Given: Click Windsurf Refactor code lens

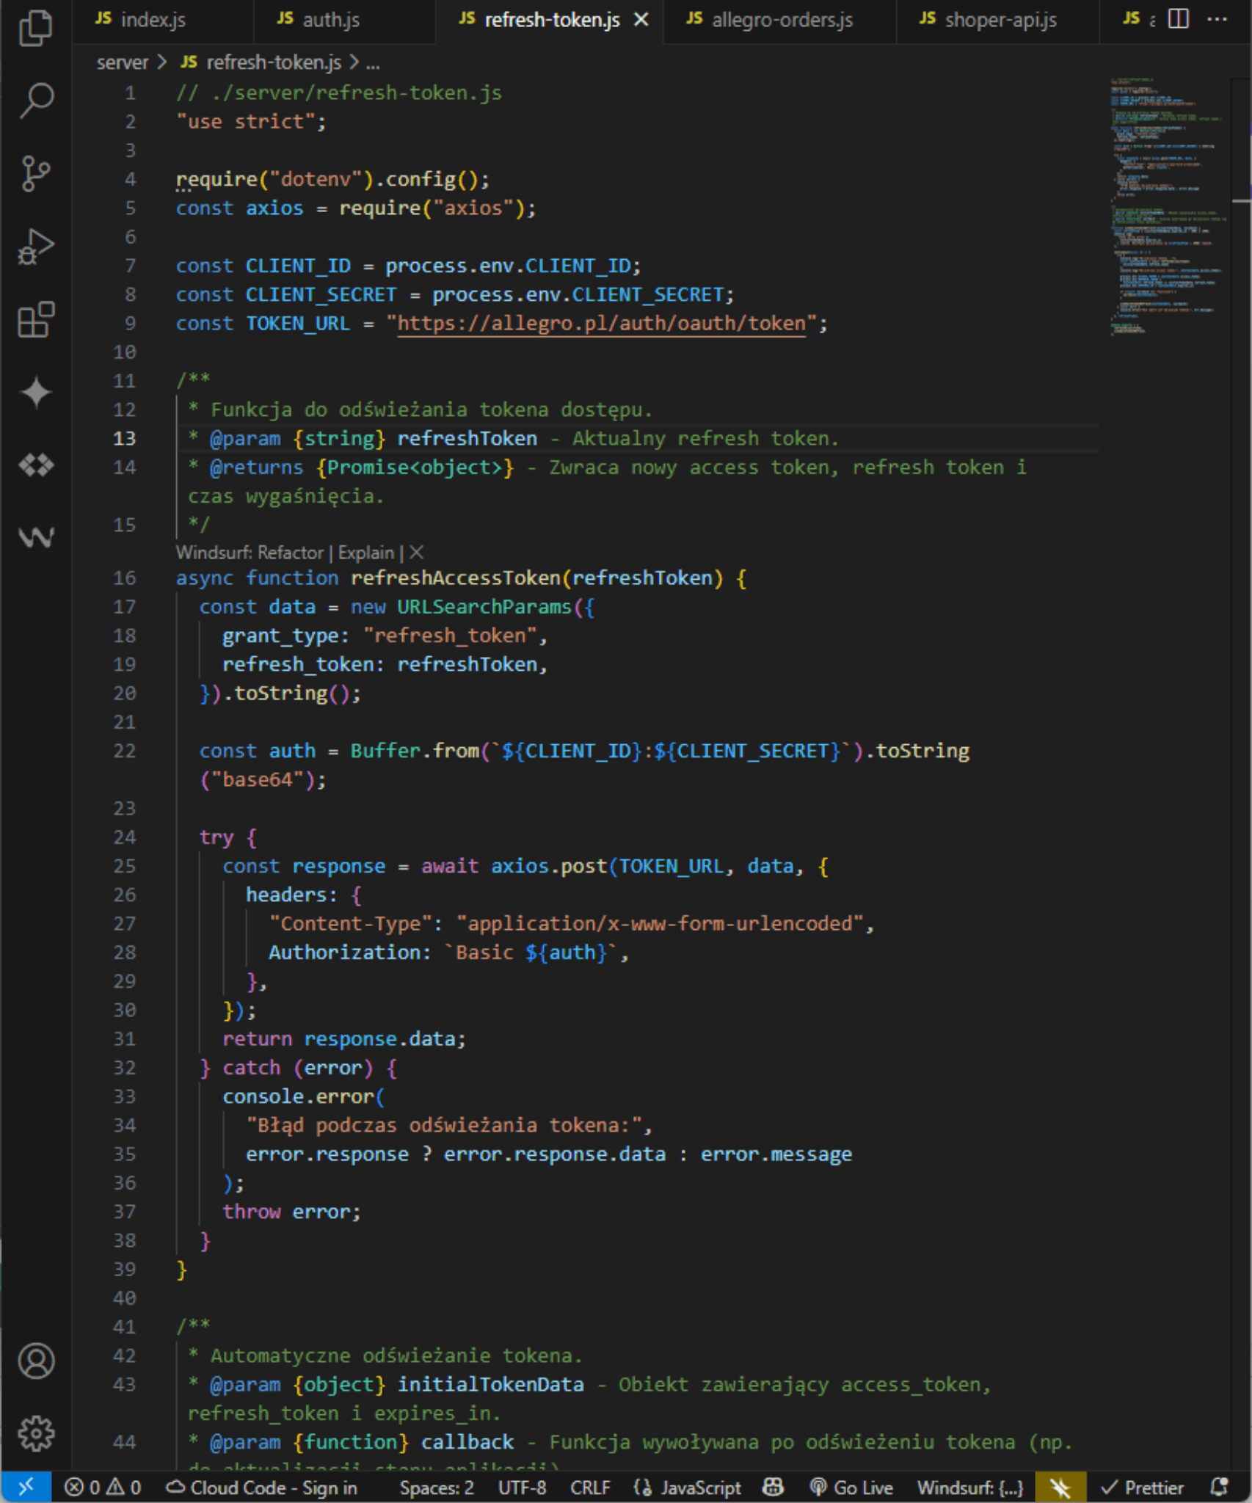Looking at the screenshot, I should click(291, 552).
